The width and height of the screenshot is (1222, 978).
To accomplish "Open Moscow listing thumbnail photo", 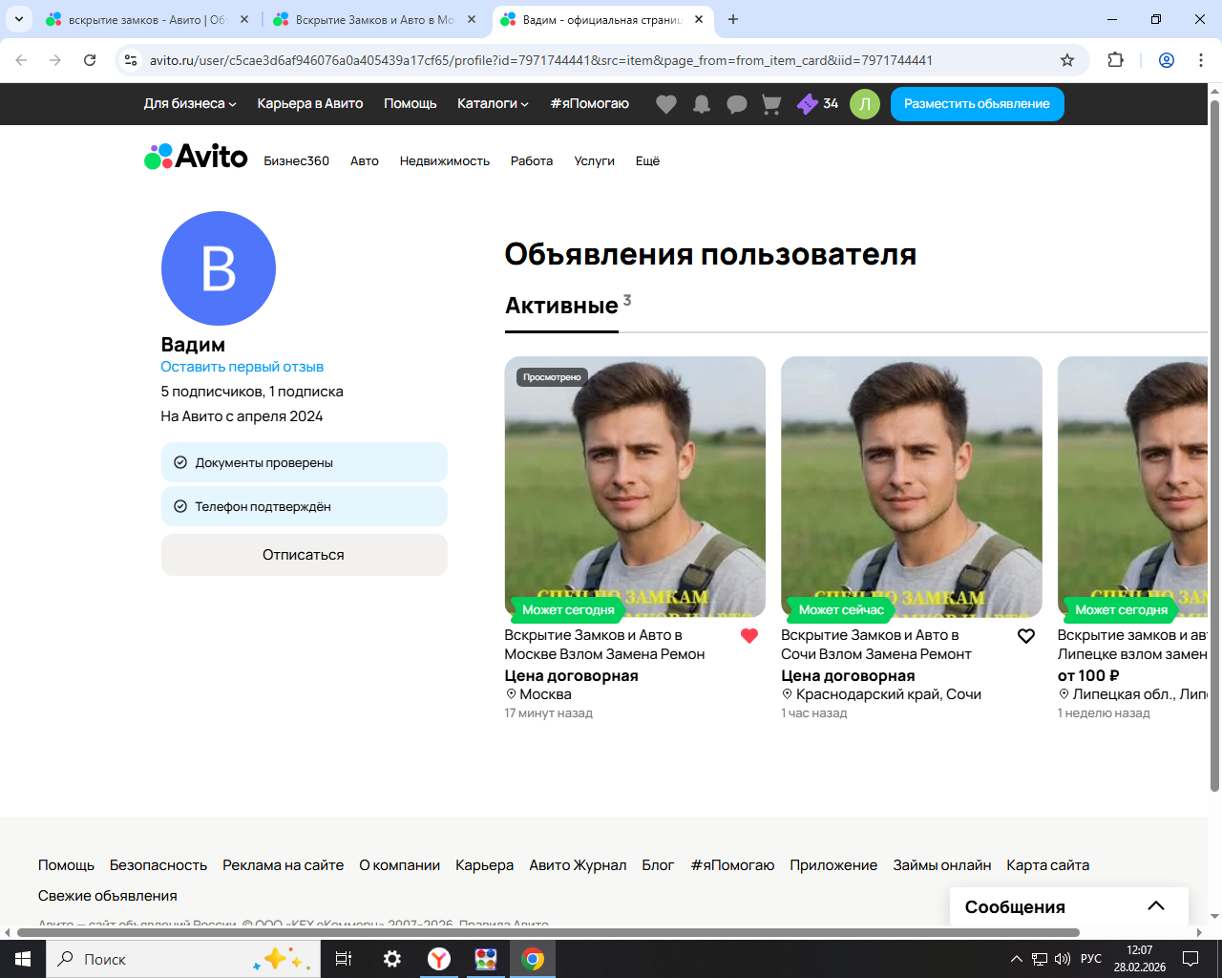I will [635, 487].
